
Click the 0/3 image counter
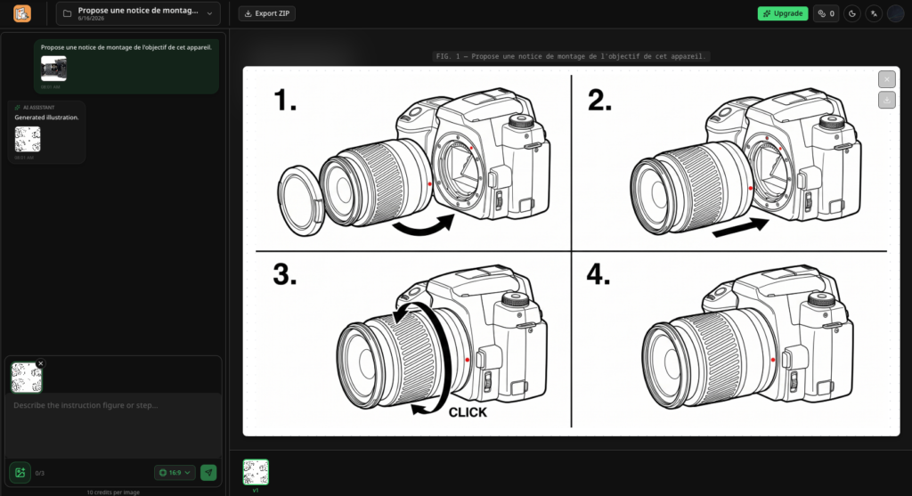39,474
